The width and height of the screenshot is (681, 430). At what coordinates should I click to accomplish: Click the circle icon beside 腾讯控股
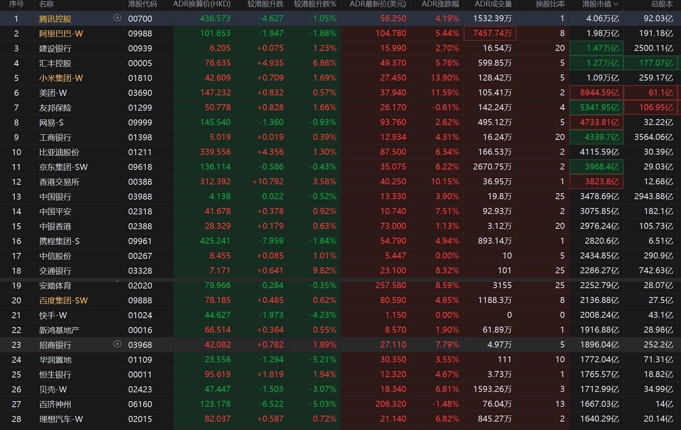point(117,18)
